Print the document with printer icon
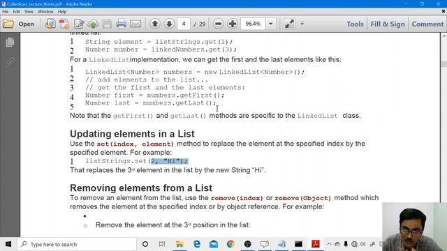The image size is (447, 251). point(121,24)
